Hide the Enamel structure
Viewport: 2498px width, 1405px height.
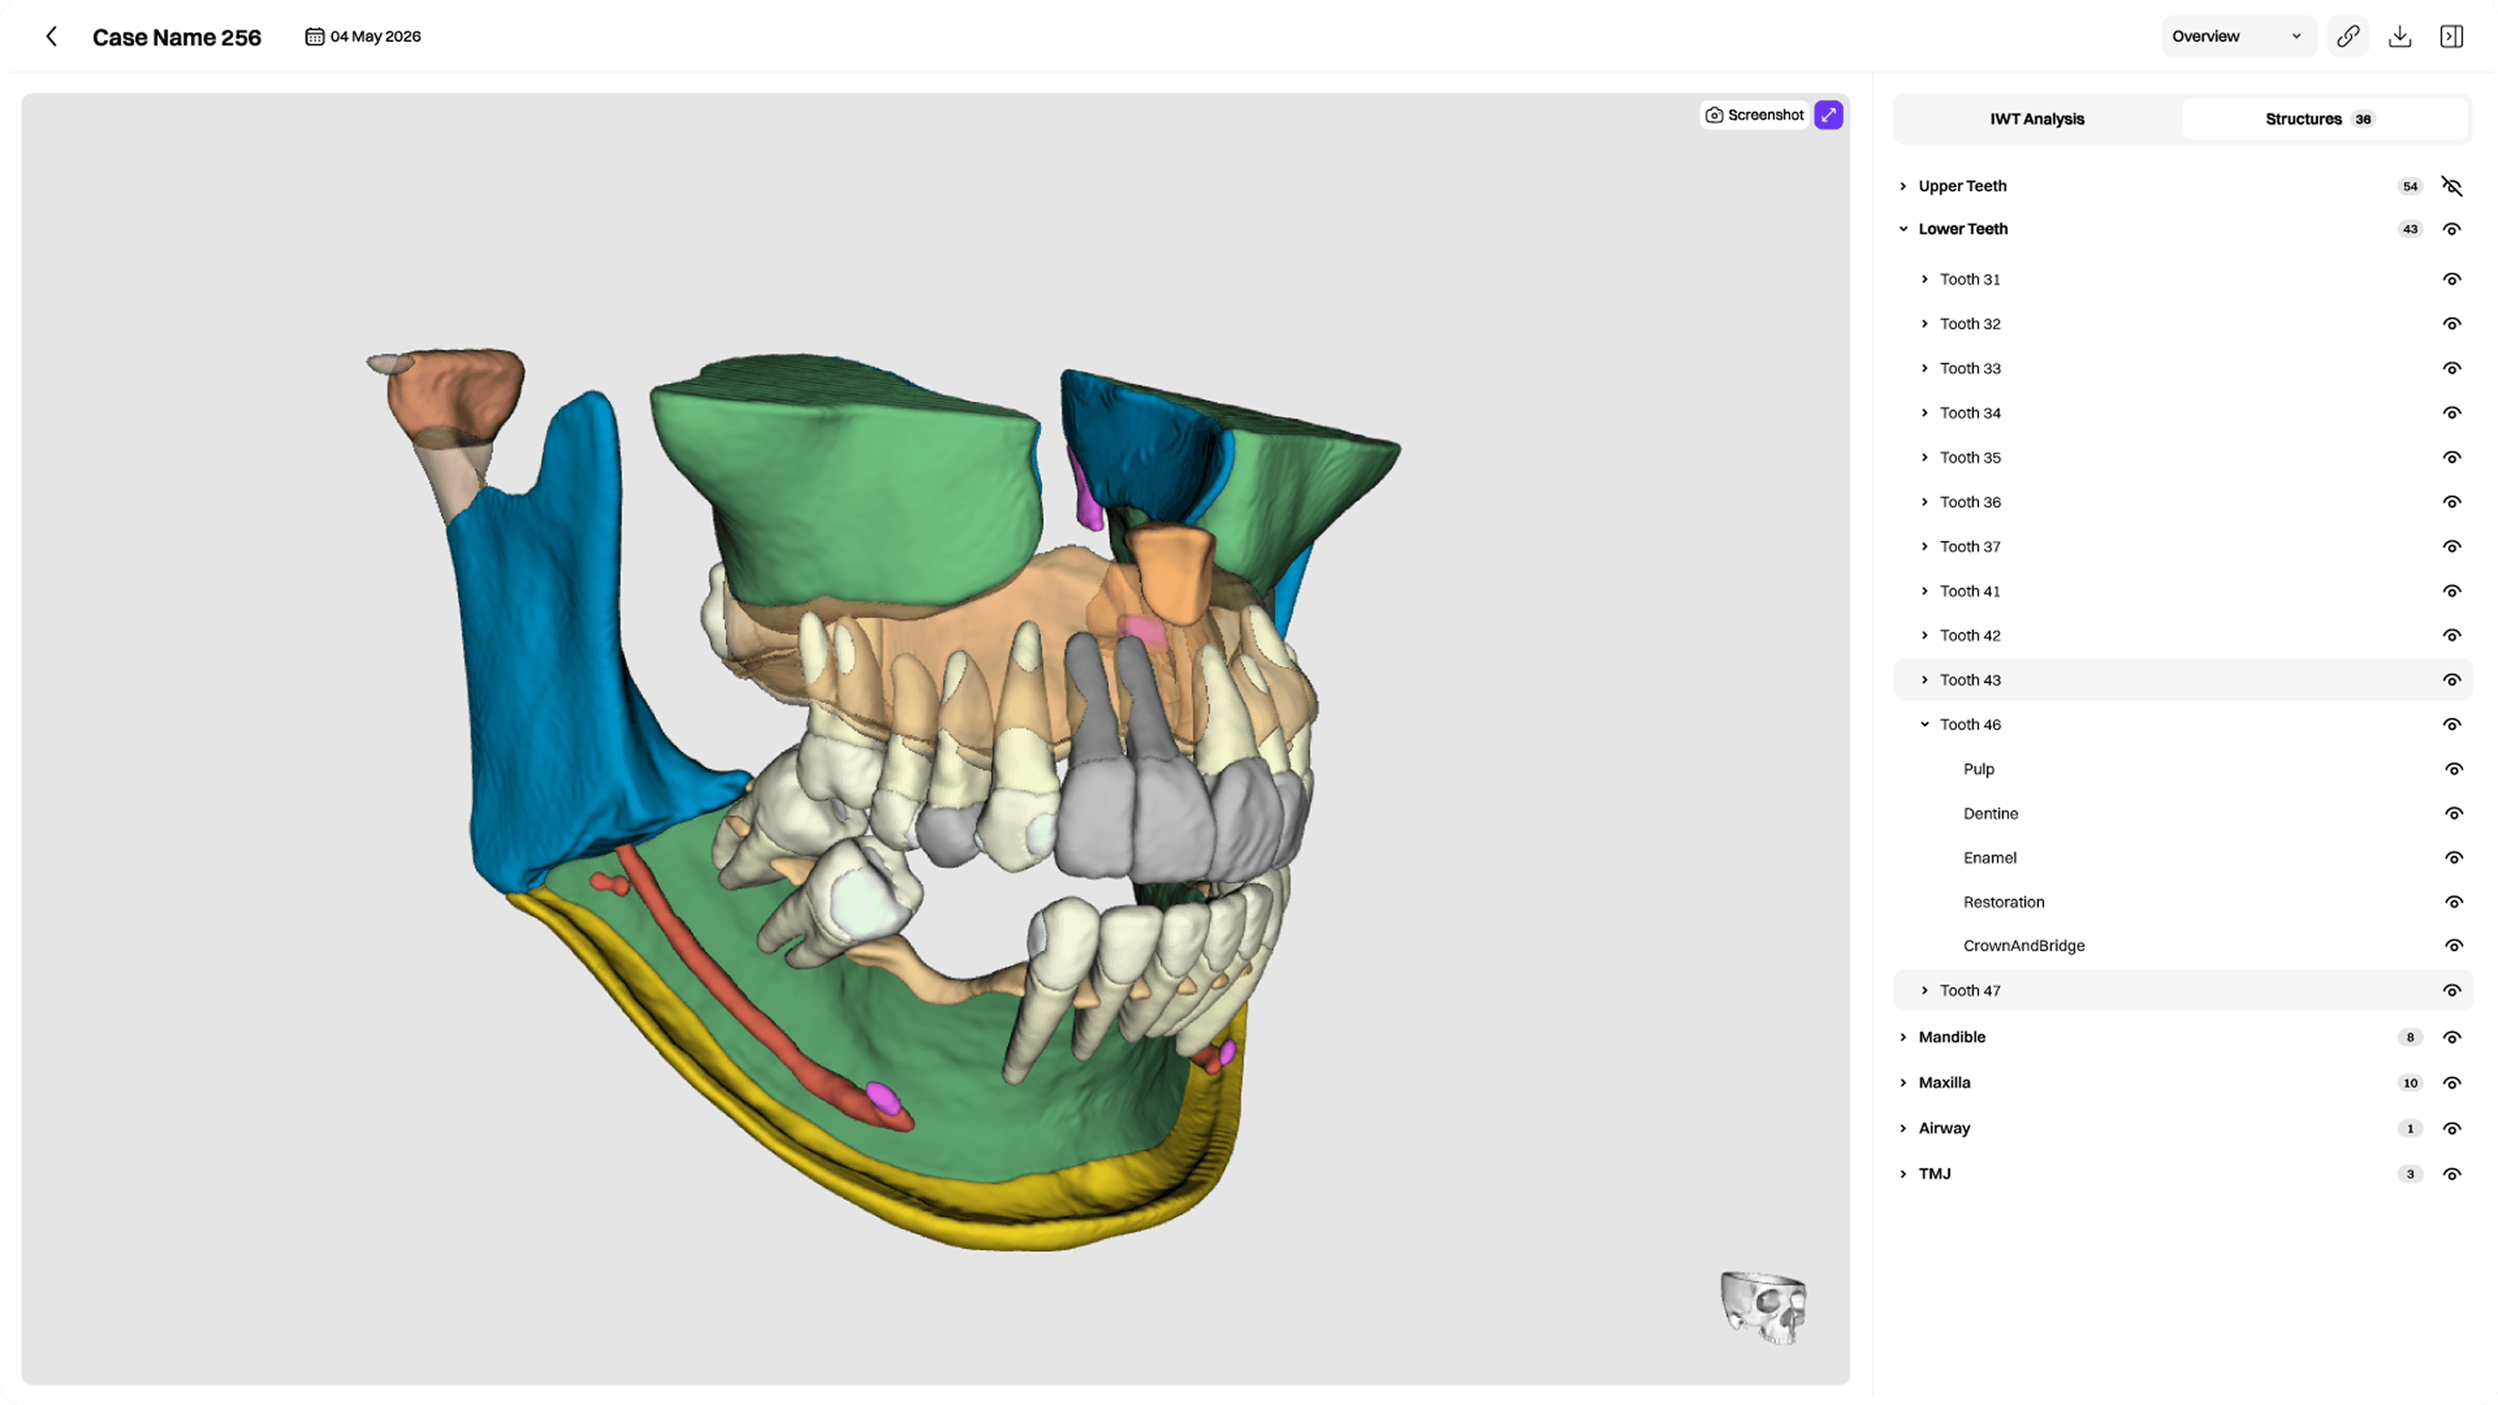coord(2453,858)
